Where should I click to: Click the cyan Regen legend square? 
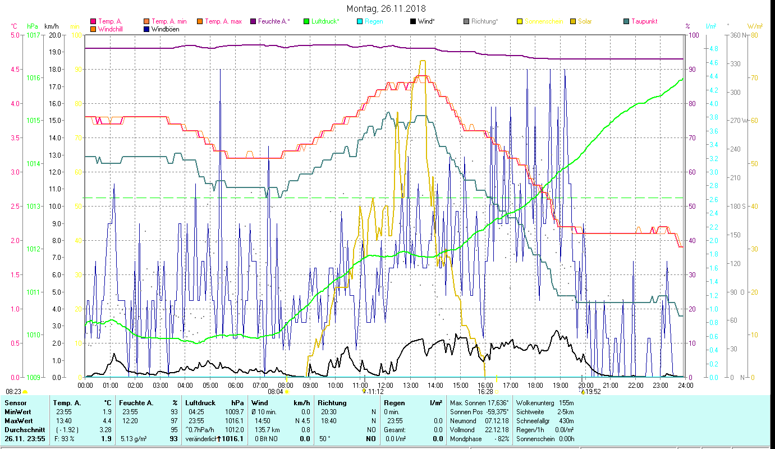(x=360, y=22)
